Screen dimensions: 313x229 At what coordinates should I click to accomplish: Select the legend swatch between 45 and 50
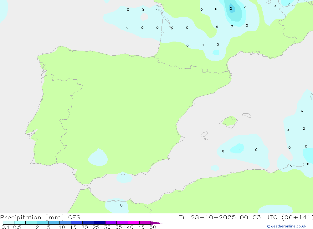pyautogui.click(x=145, y=223)
